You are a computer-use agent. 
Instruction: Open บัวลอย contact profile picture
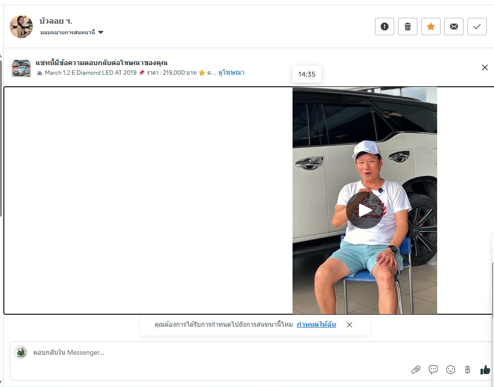[21, 27]
